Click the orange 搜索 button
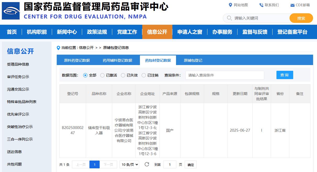The width and height of the screenshot is (317, 172). point(301,18)
